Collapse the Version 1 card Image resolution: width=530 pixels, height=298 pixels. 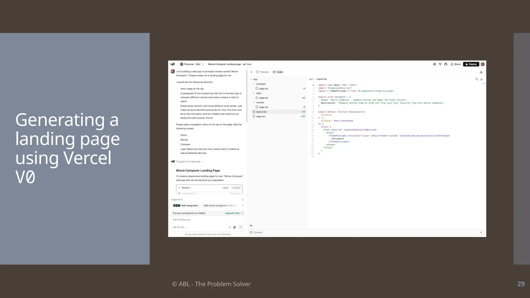click(179, 188)
